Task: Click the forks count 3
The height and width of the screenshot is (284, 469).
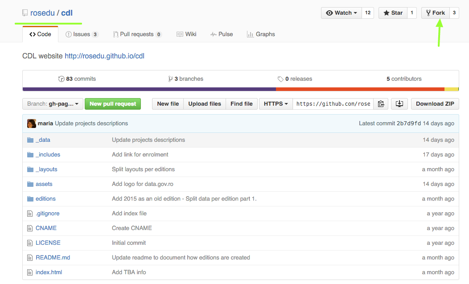Action: tap(454, 13)
